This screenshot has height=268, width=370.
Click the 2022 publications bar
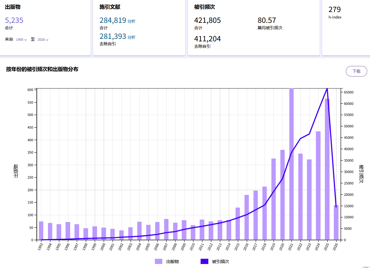300,197
